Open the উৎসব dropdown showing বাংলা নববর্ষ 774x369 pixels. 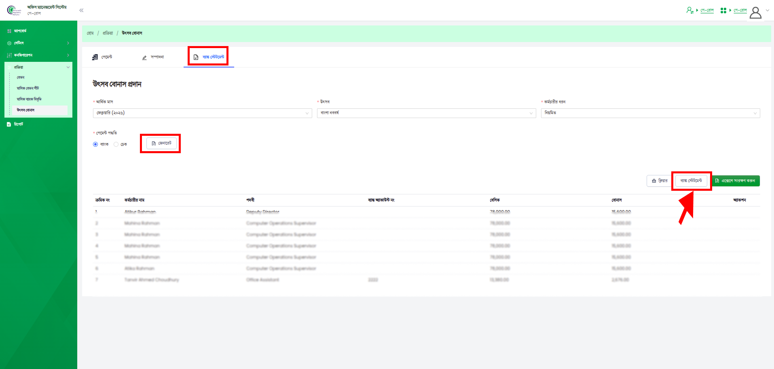point(426,113)
